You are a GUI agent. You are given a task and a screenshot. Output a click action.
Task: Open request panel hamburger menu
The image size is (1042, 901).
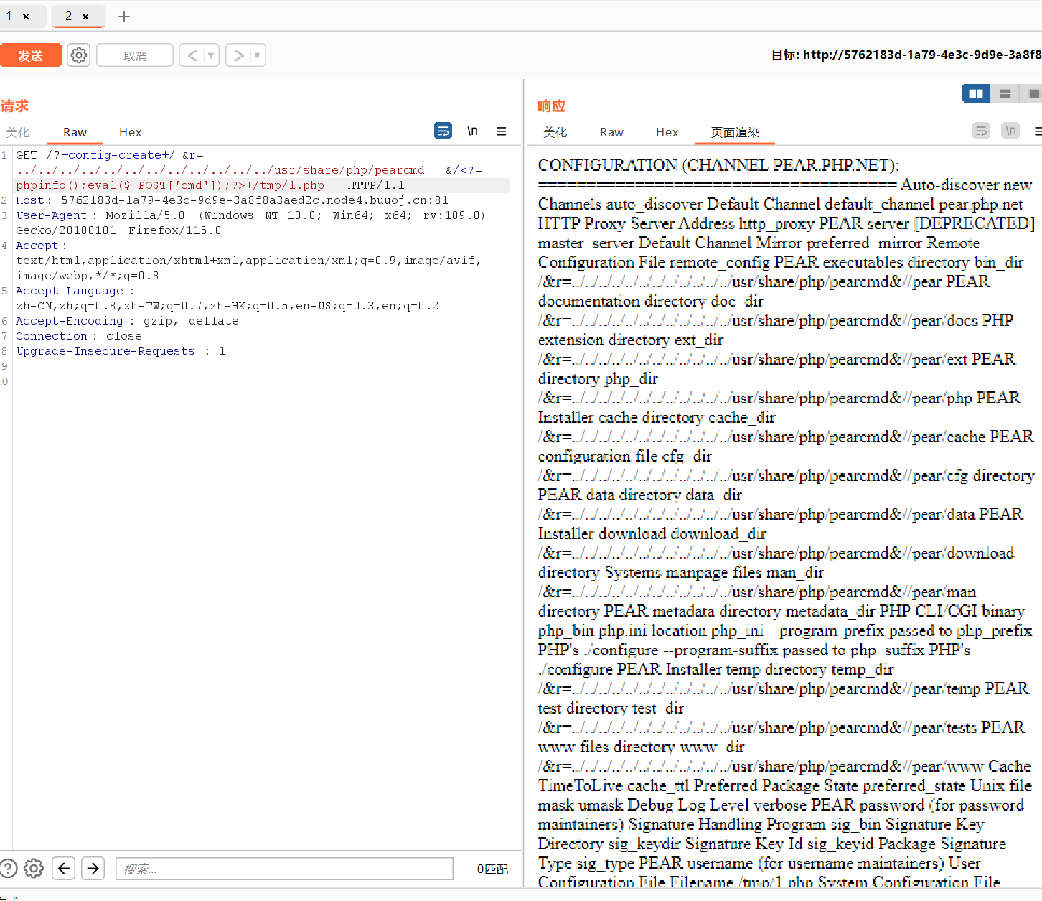pyautogui.click(x=502, y=131)
